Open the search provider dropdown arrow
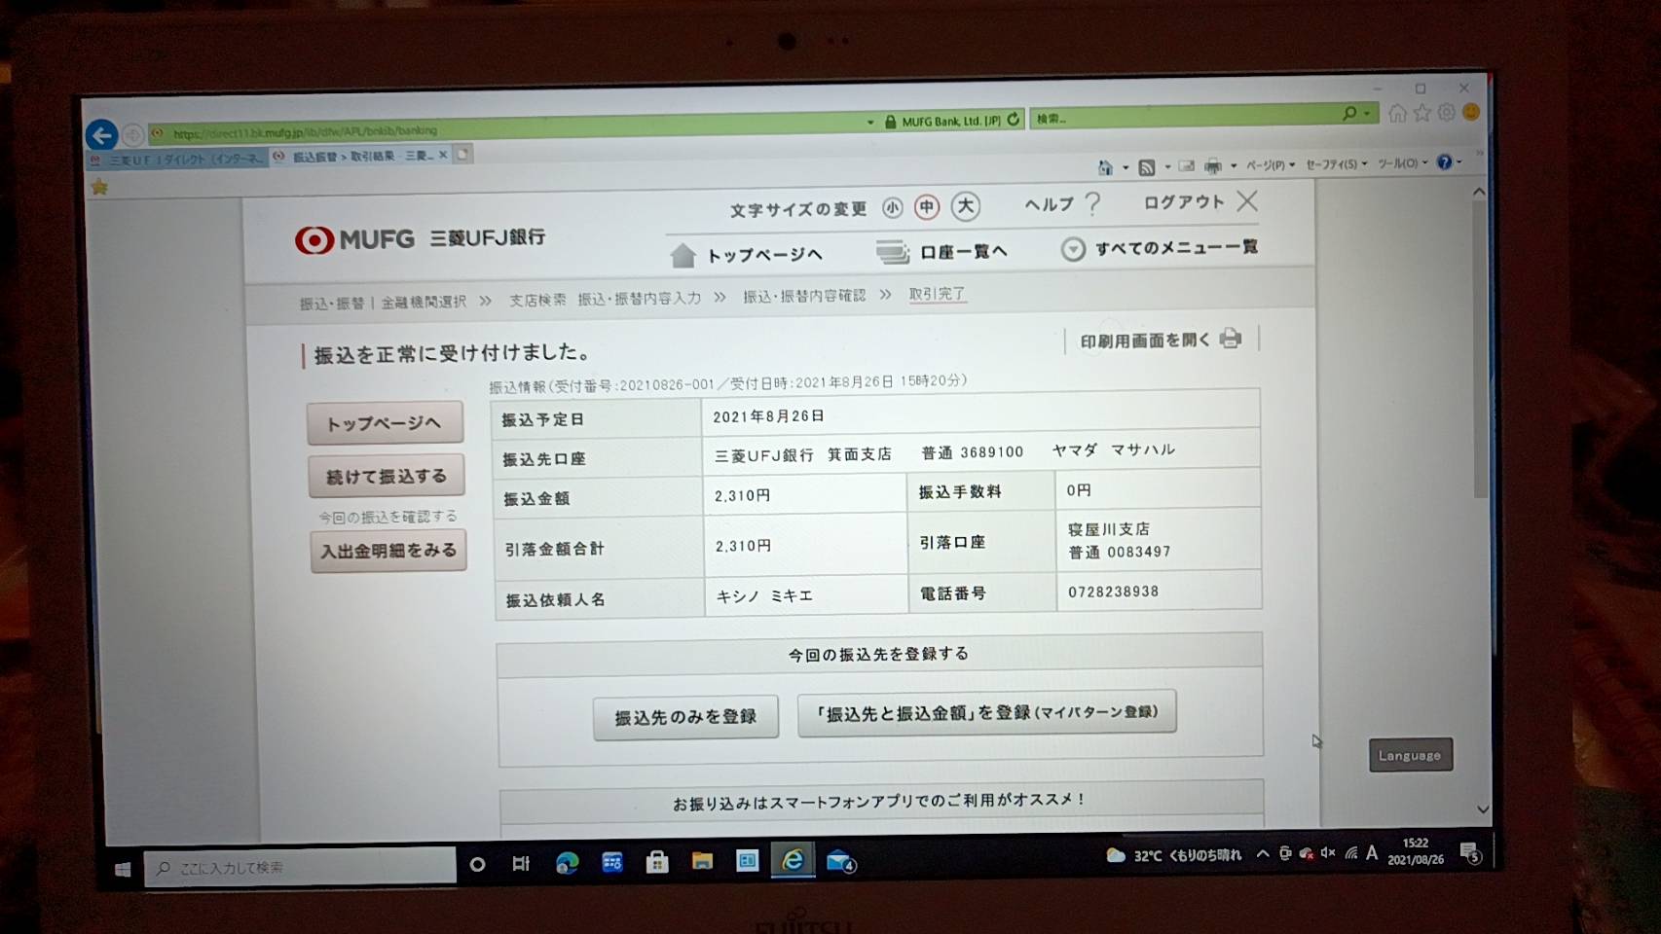Viewport: 1661px width, 934px height. click(x=1367, y=114)
